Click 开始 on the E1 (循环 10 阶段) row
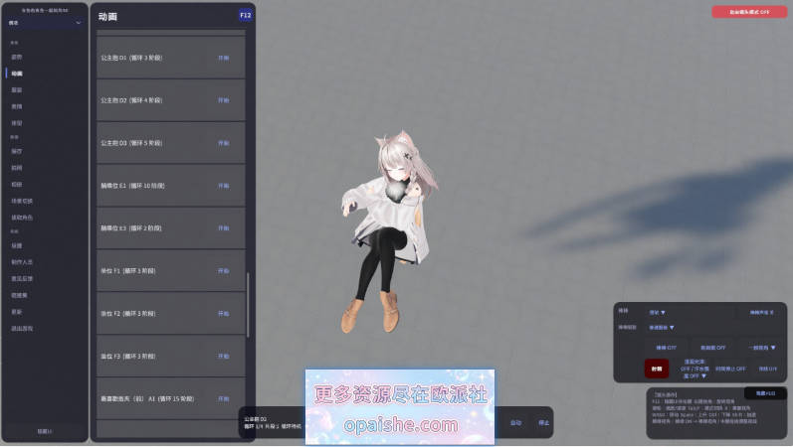793x447 pixels. tap(224, 186)
